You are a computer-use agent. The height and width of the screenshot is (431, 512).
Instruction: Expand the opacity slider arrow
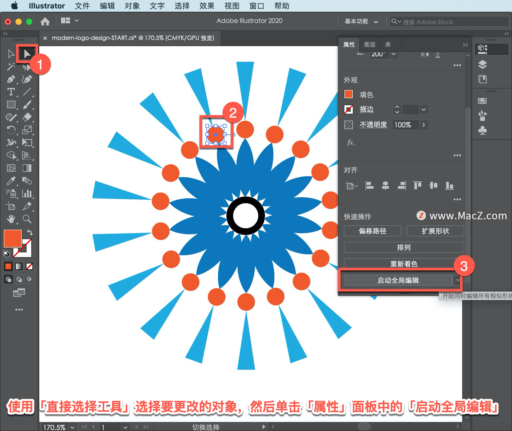(423, 125)
